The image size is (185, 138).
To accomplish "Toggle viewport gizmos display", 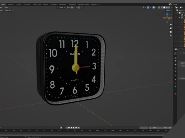I will [148, 8].
